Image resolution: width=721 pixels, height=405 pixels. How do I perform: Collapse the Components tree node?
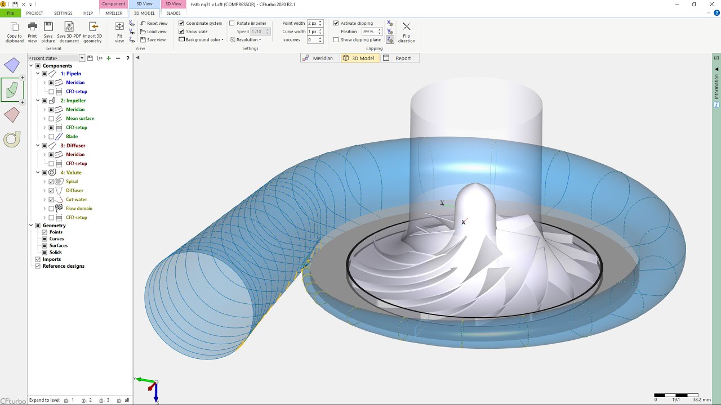click(x=31, y=66)
